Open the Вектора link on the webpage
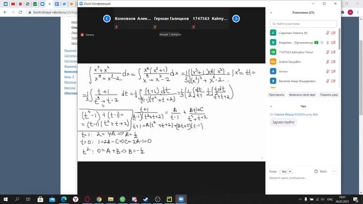 tap(70, 88)
